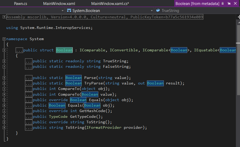Screen dimensions: 240x147
Task: Click the Keep Open icon on Boolean tab
Action: point(229,3)
